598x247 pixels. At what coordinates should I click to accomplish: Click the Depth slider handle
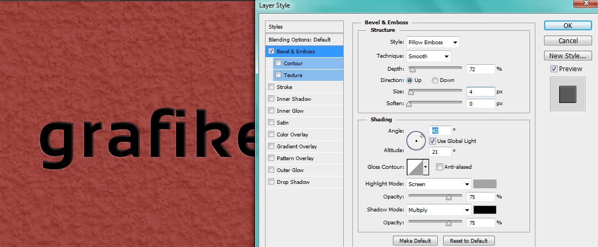tap(412, 70)
